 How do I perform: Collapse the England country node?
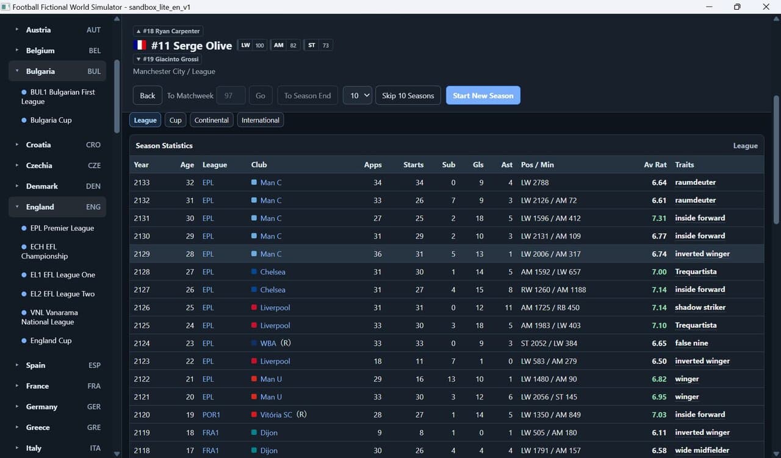coord(17,207)
